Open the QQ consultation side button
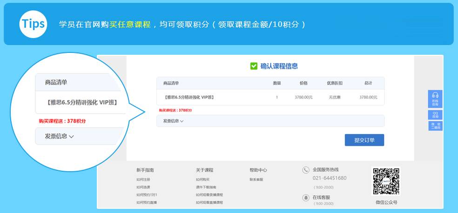Screen dimensions: 458x213 (435, 115)
